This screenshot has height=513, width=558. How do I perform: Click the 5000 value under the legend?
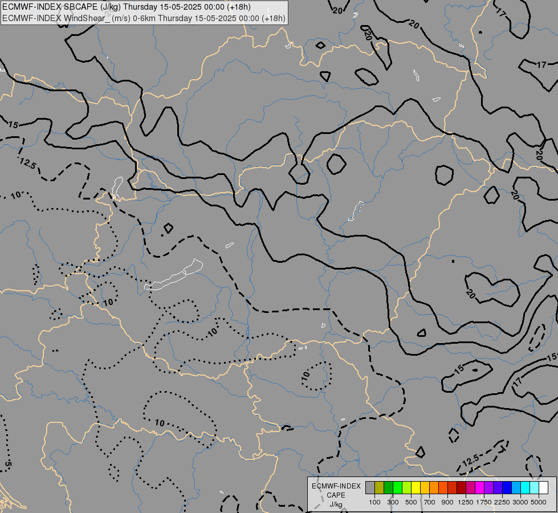click(539, 502)
